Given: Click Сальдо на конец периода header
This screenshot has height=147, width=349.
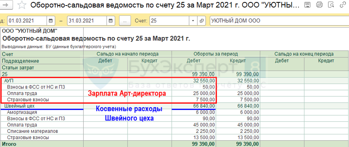Looking at the screenshot, I should pos(304,54).
